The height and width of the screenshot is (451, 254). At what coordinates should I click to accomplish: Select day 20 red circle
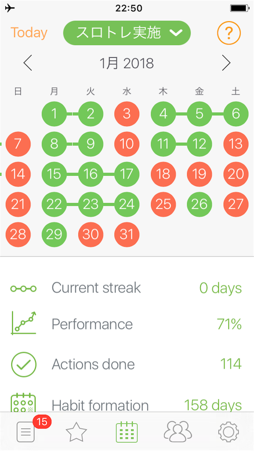[x=236, y=174]
